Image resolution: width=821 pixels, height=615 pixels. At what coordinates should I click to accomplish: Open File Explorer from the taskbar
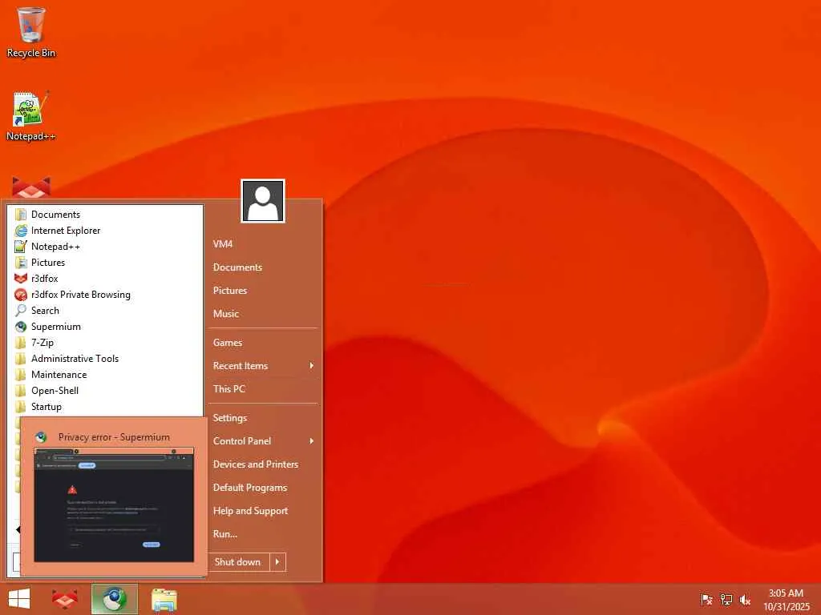point(164,599)
